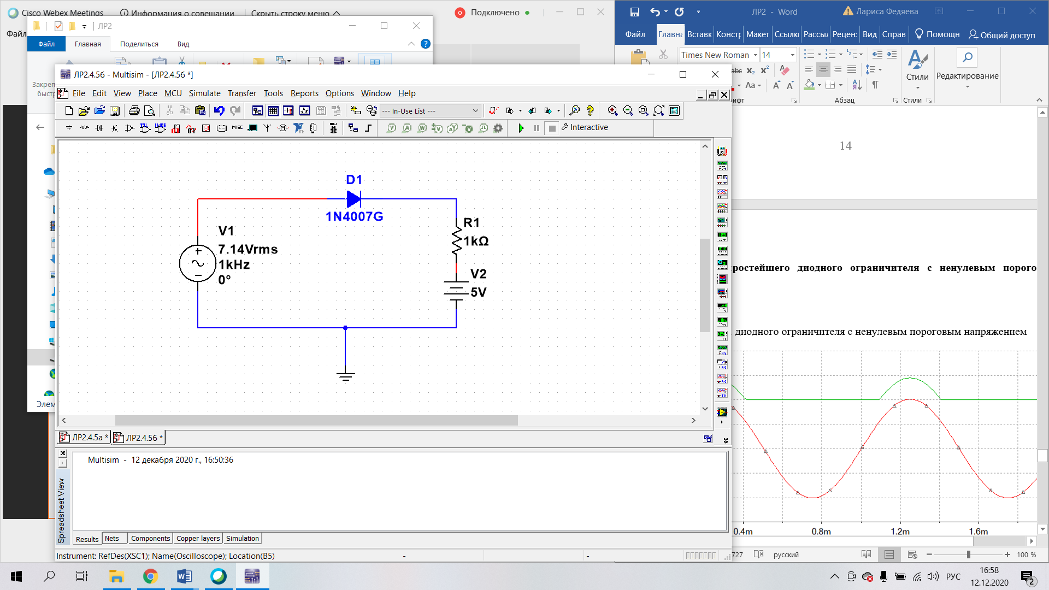
Task: Open Chrome from the Windows taskbar
Action: tap(150, 576)
